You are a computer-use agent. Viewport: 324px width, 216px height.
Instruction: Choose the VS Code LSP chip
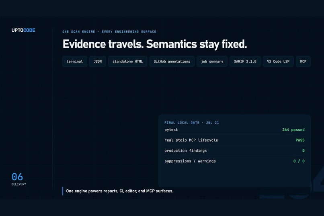(278, 62)
